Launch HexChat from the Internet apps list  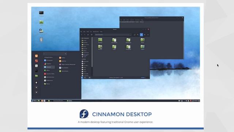pos(63,61)
